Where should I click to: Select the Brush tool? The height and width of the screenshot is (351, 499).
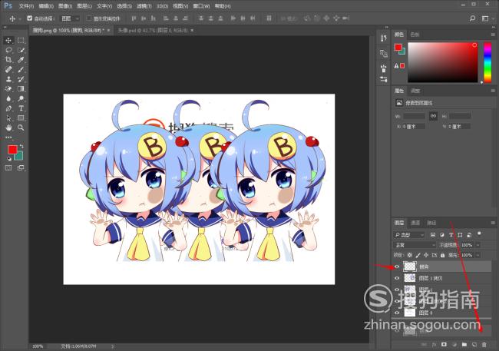tap(21, 69)
